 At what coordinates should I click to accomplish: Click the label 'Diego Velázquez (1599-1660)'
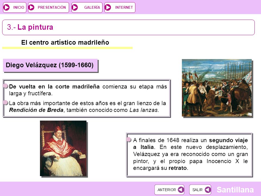tap(49, 65)
